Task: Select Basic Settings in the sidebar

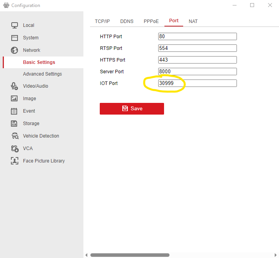Action: click(39, 62)
